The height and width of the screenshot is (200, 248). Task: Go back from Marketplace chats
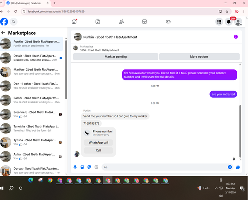[x=3, y=33]
